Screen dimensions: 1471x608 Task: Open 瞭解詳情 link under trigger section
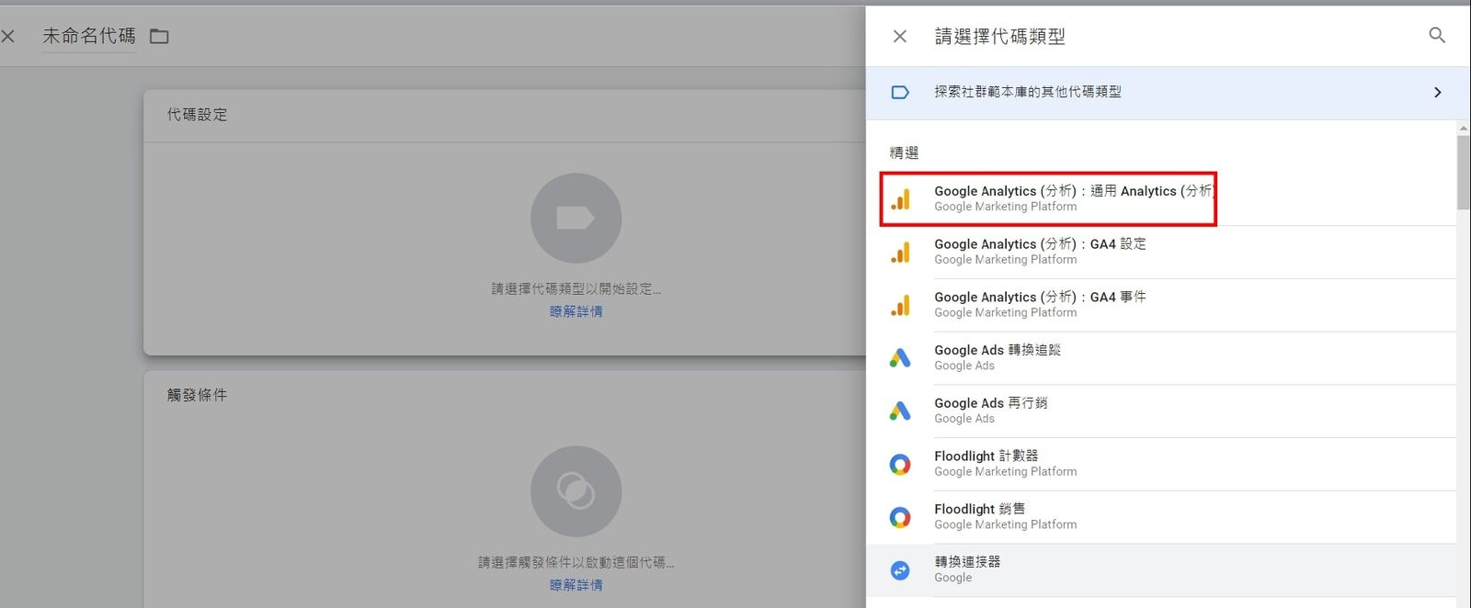[576, 584]
